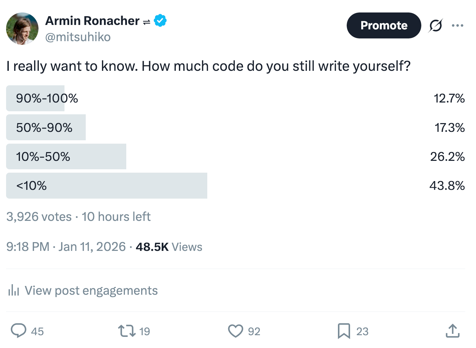
Task: Bookmark this post
Action: (x=344, y=331)
